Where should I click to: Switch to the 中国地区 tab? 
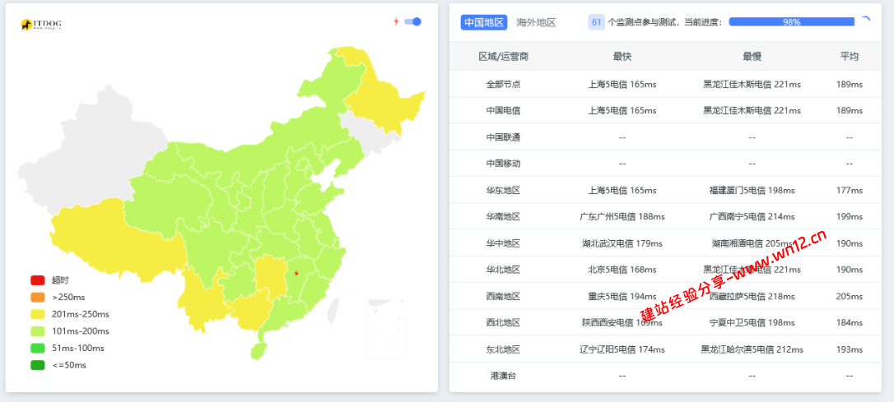(484, 22)
